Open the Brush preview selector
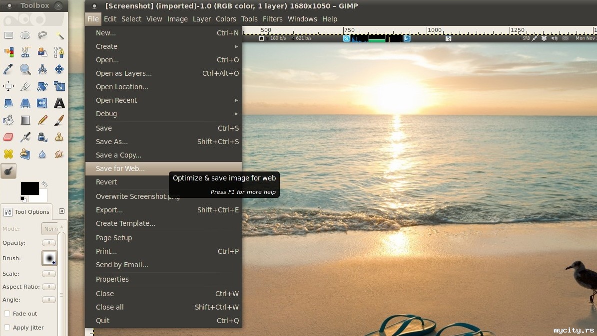 (49, 258)
